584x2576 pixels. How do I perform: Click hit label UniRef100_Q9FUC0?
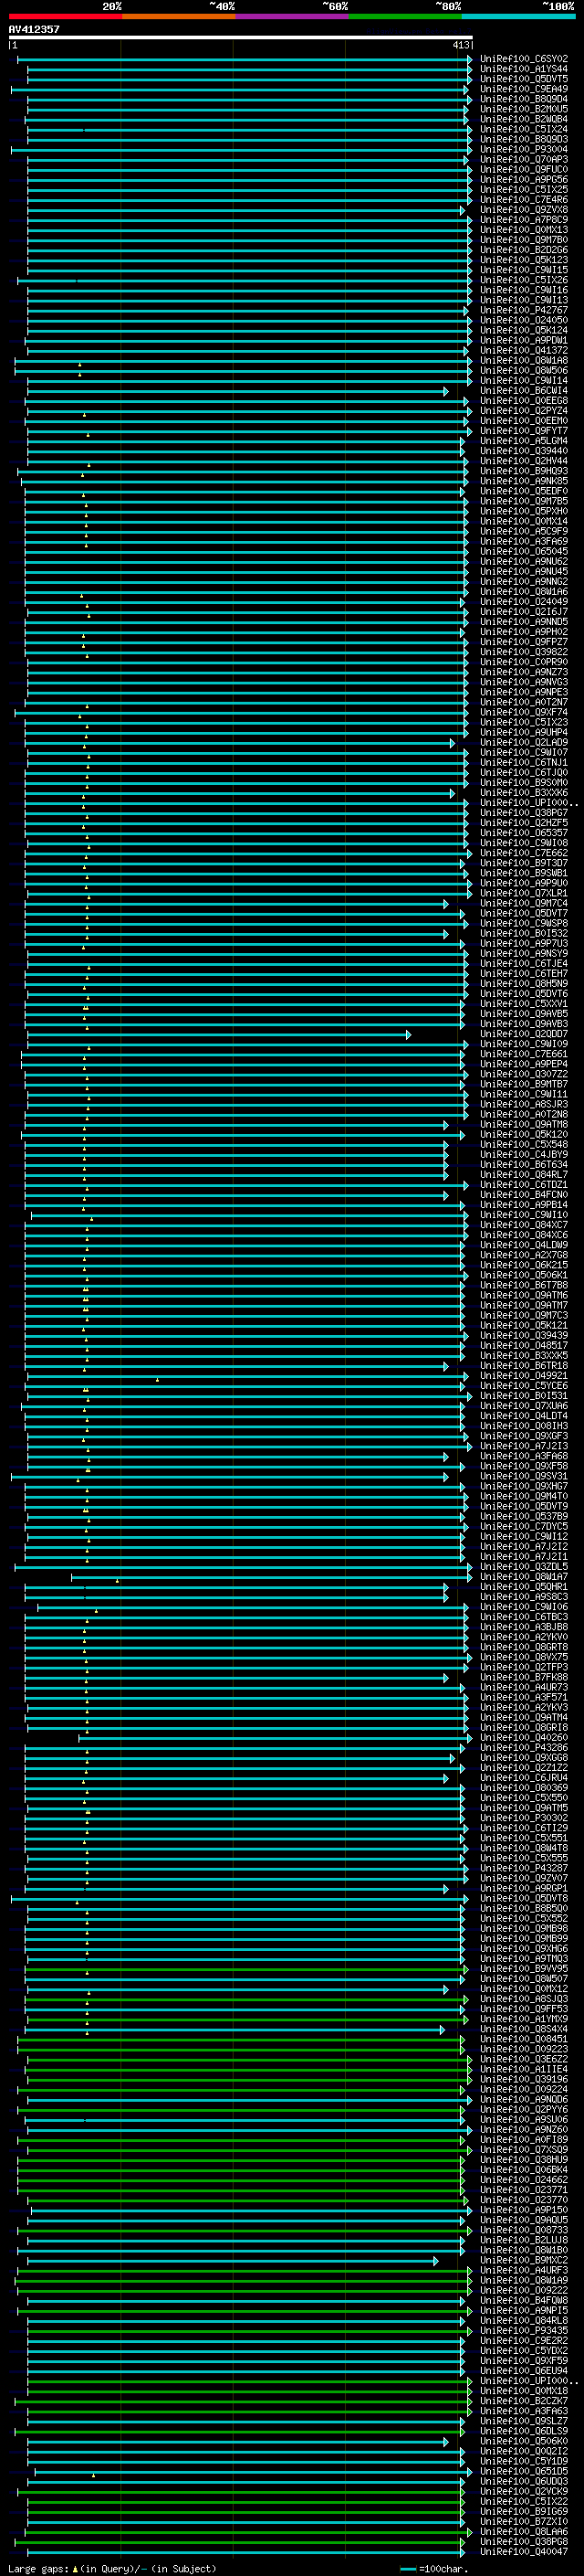click(523, 170)
